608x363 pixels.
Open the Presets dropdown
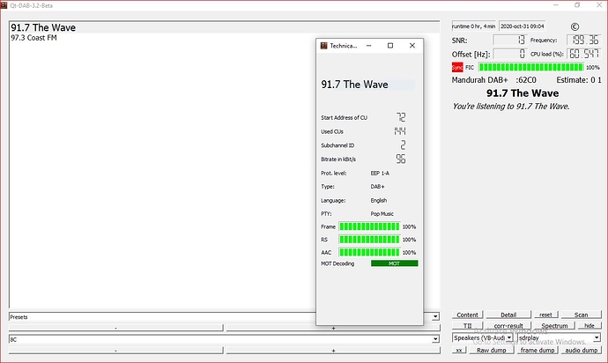coord(434,315)
